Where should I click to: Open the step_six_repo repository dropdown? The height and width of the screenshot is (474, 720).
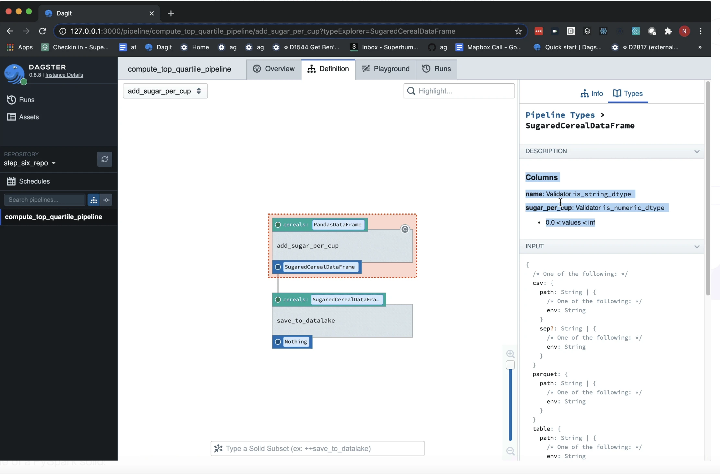click(30, 163)
